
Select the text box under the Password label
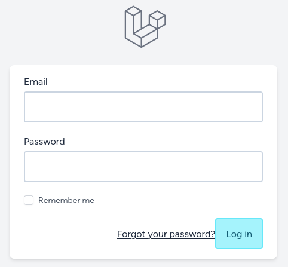pyautogui.click(x=143, y=167)
